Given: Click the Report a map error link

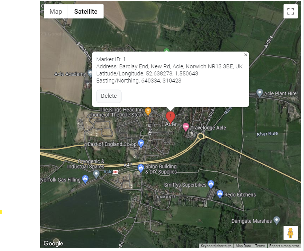Looking at the screenshot, I should point(285,246).
